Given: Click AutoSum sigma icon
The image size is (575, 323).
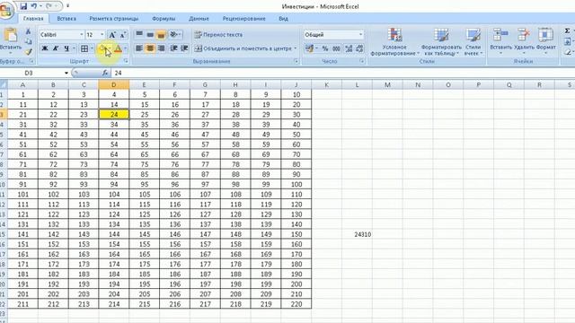Looking at the screenshot, I should point(567,31).
